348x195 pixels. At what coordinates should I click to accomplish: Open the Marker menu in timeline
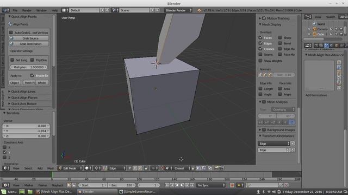coord(29,185)
